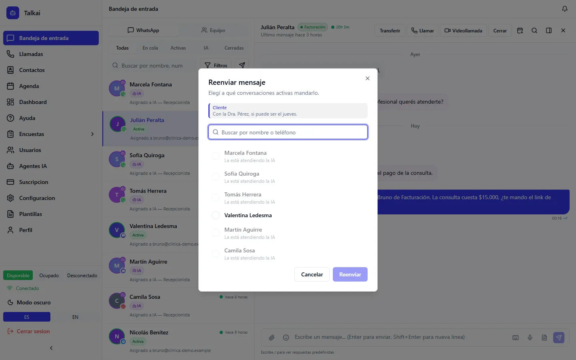The width and height of the screenshot is (576, 360).
Task: Expand the Encuestas submenu chevron
Action: [x=92, y=134]
